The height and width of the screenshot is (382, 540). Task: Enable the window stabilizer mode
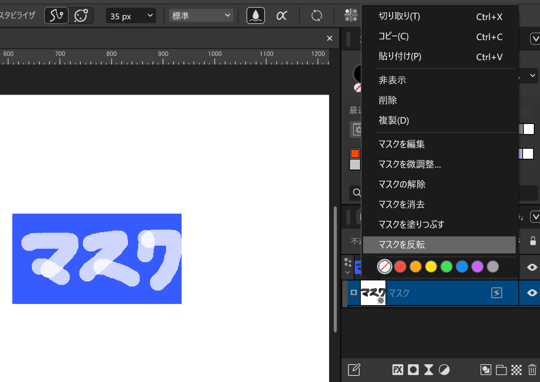(81, 16)
